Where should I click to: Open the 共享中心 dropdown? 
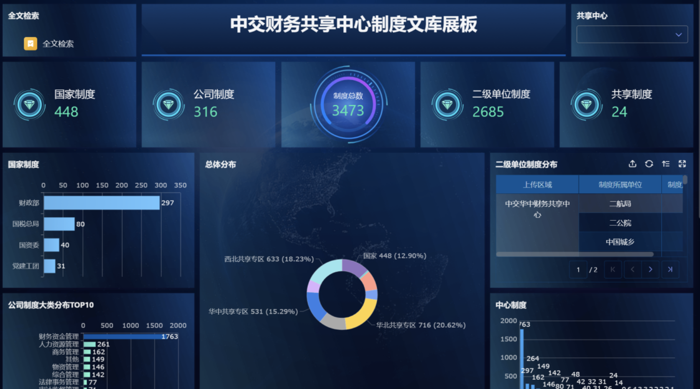(632, 34)
